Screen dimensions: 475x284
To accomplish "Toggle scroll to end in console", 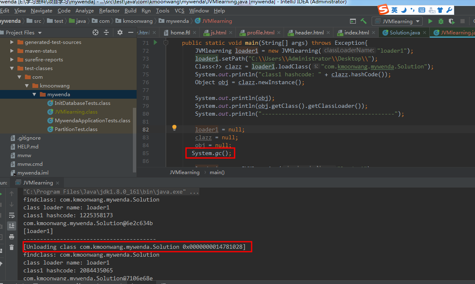I will (12, 226).
